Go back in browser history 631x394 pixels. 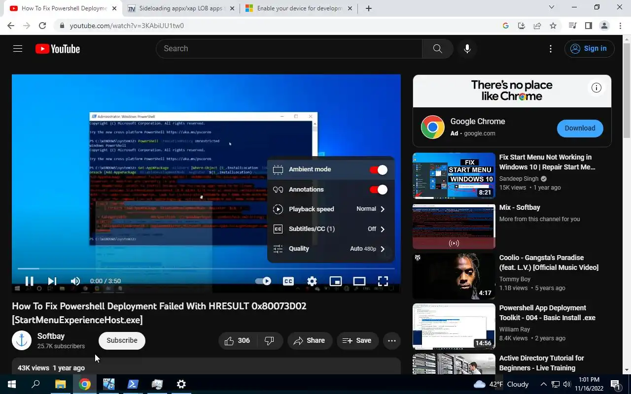[11, 26]
